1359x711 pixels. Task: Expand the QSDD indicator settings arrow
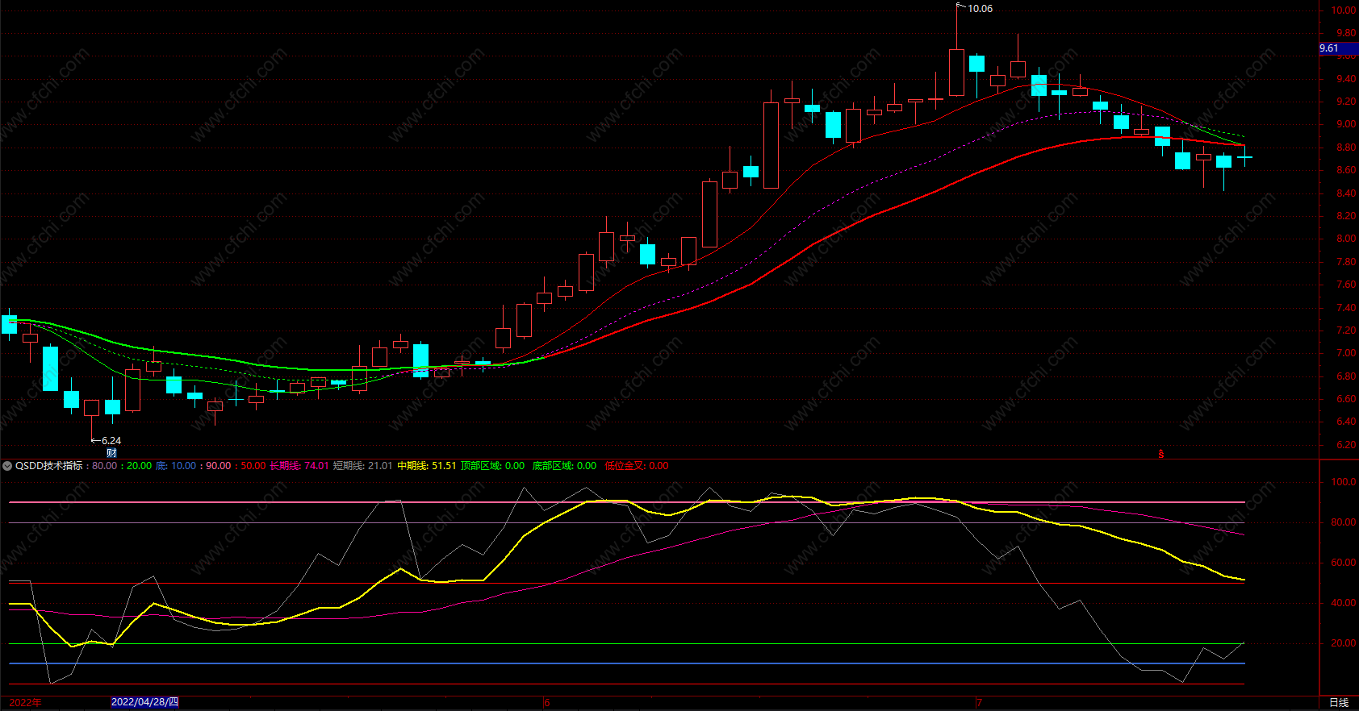(x=7, y=466)
